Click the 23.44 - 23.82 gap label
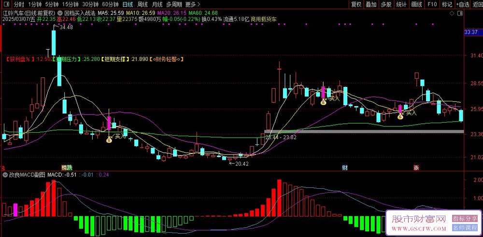Image resolution: width=483 pixels, height=237 pixels. (281, 137)
